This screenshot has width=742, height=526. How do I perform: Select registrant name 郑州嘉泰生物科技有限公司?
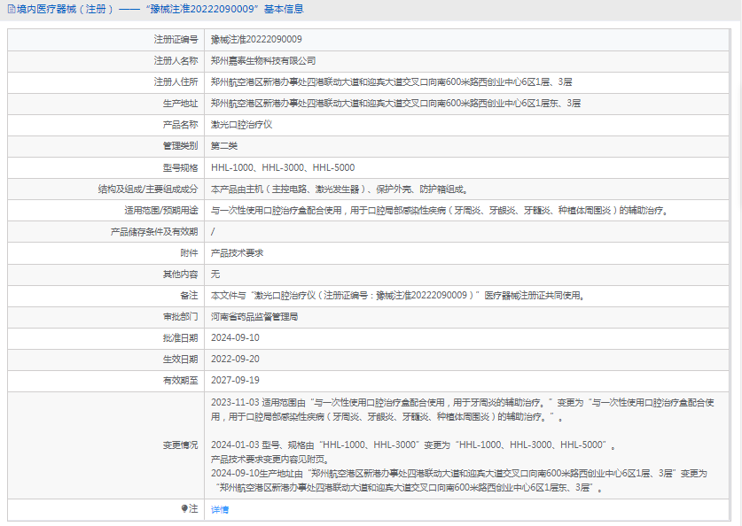point(263,60)
